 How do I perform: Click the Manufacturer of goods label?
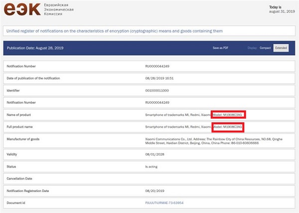[x=23, y=139]
